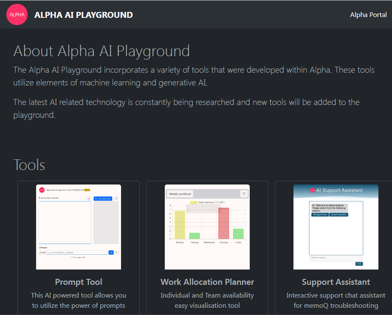Image resolution: width=392 pixels, height=315 pixels.
Task: Choose the HR Support Tickets option
Action: 320,215
